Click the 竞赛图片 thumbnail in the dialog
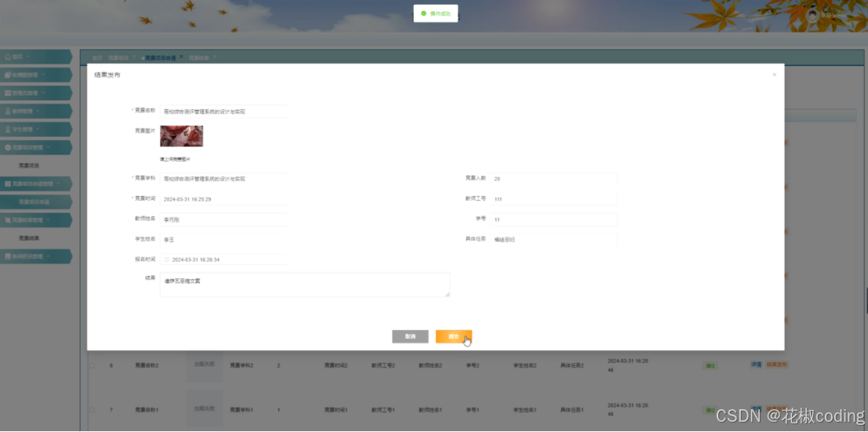The width and height of the screenshot is (868, 432). point(182,136)
